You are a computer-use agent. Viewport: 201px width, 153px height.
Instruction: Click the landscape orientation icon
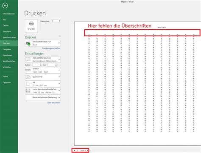click(28, 77)
